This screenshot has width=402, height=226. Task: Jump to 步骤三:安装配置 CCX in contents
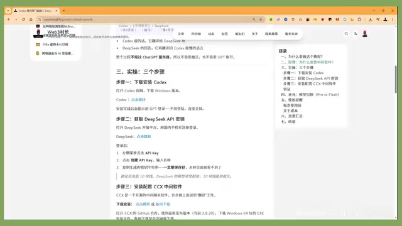tap(310, 83)
